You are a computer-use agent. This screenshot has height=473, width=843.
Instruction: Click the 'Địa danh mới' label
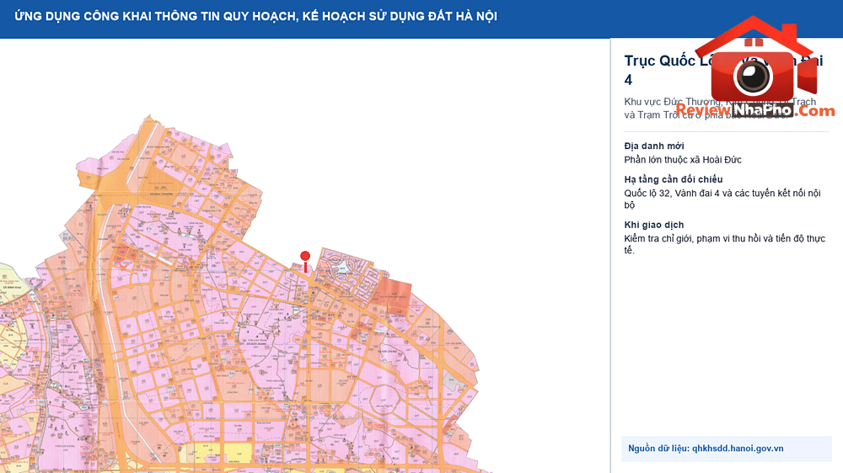pyautogui.click(x=654, y=146)
